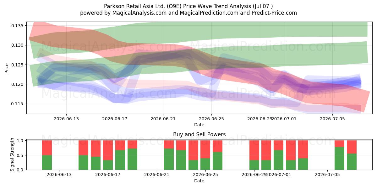
Task: Click the 'Price' y-axis label
Action: point(7,68)
